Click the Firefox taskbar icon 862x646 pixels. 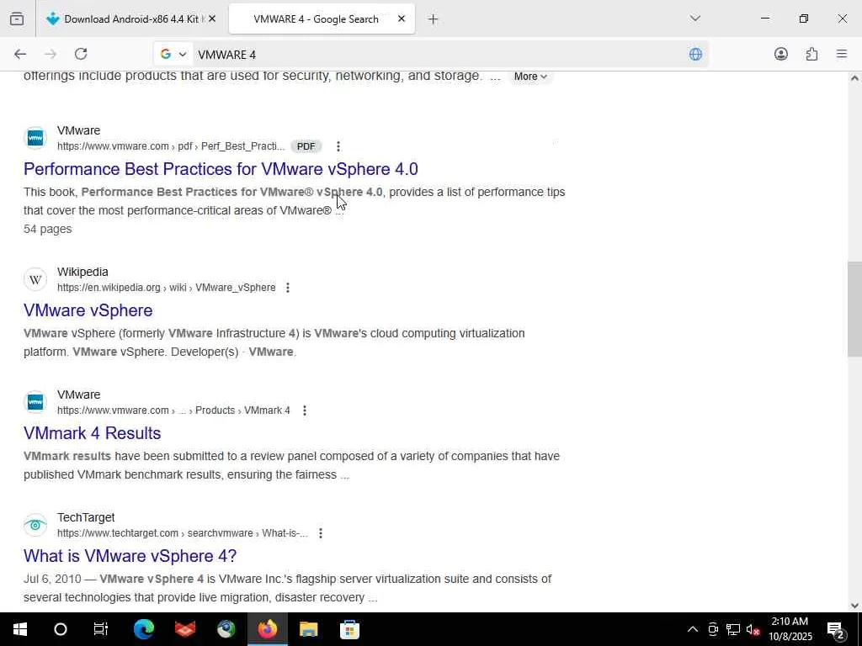point(267,629)
